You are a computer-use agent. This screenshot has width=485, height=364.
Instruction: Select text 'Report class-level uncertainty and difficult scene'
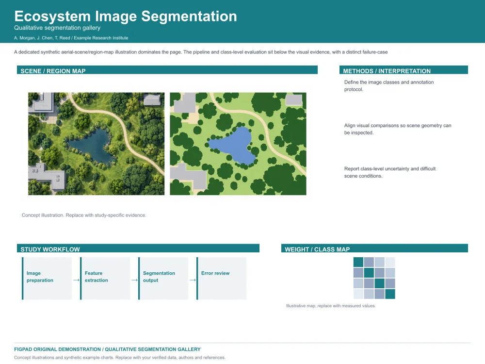[x=390, y=172]
